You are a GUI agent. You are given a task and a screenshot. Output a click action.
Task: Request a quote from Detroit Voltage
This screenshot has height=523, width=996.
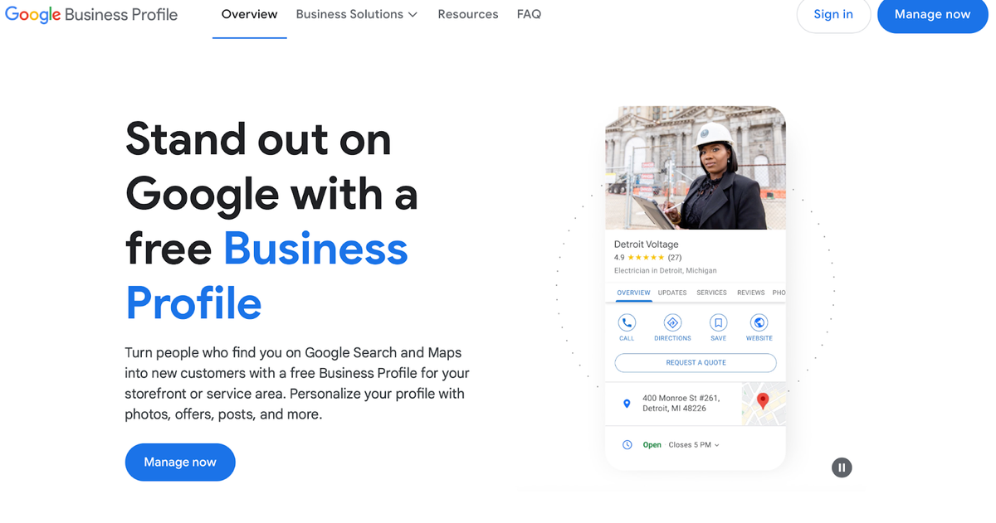point(696,362)
